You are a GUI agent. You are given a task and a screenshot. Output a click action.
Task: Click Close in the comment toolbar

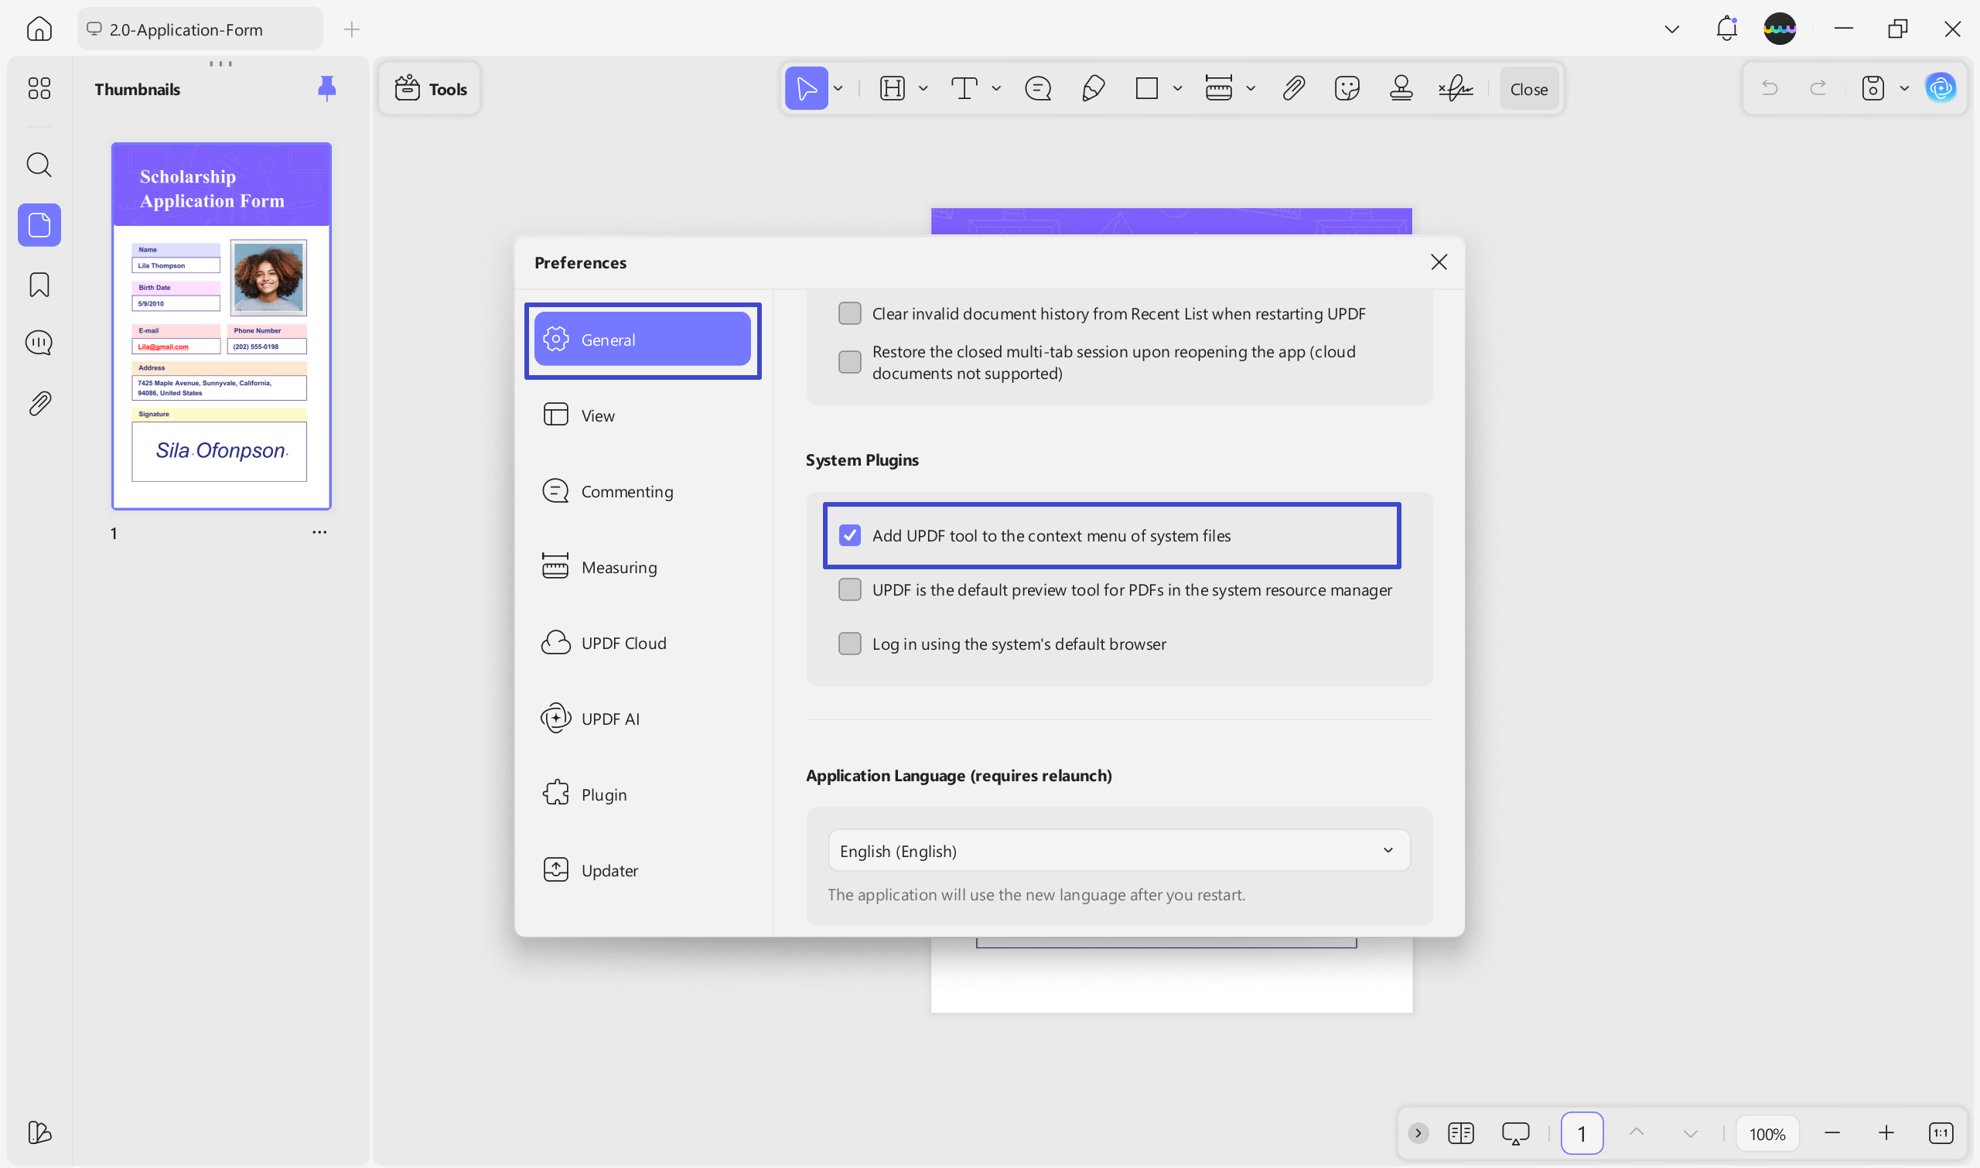click(x=1528, y=89)
